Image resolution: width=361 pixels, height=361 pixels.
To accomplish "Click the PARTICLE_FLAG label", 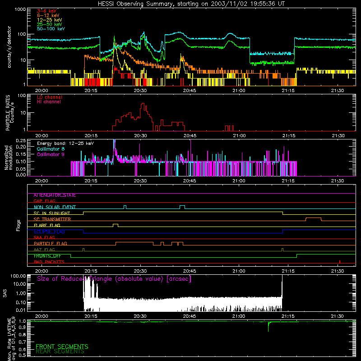I will [x=51, y=243].
